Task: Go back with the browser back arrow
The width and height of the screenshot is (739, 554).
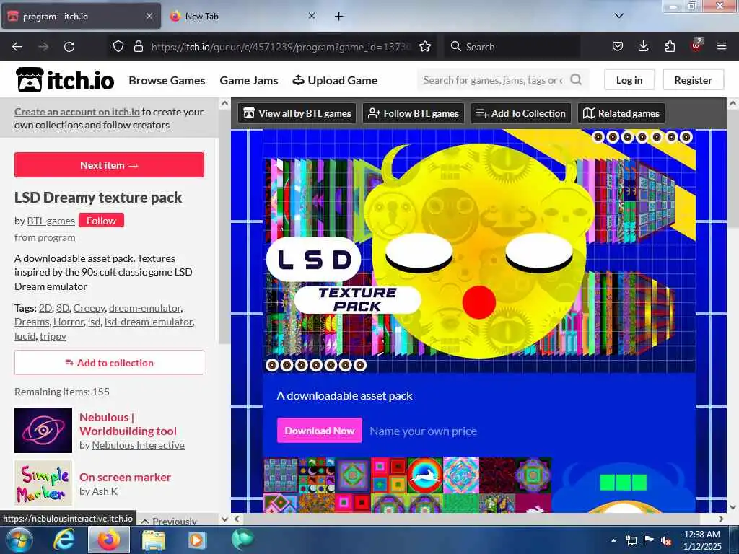Action: point(17,47)
